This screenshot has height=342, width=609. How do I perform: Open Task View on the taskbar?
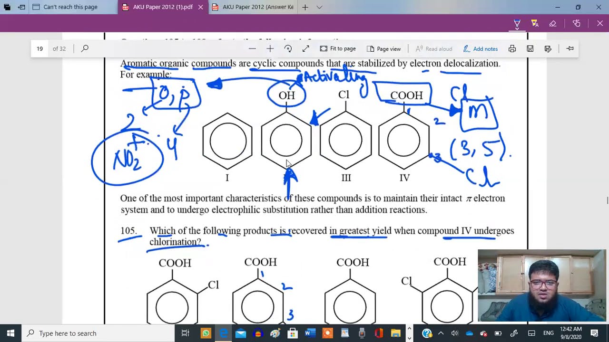(x=186, y=333)
